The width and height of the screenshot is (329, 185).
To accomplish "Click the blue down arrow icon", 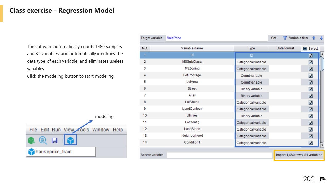I will 321,38.
